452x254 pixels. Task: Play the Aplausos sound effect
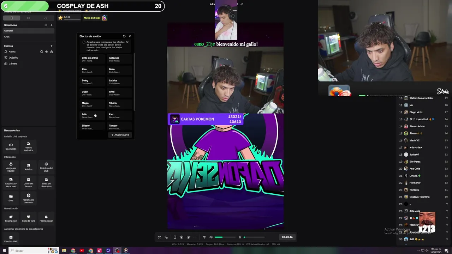tap(119, 59)
